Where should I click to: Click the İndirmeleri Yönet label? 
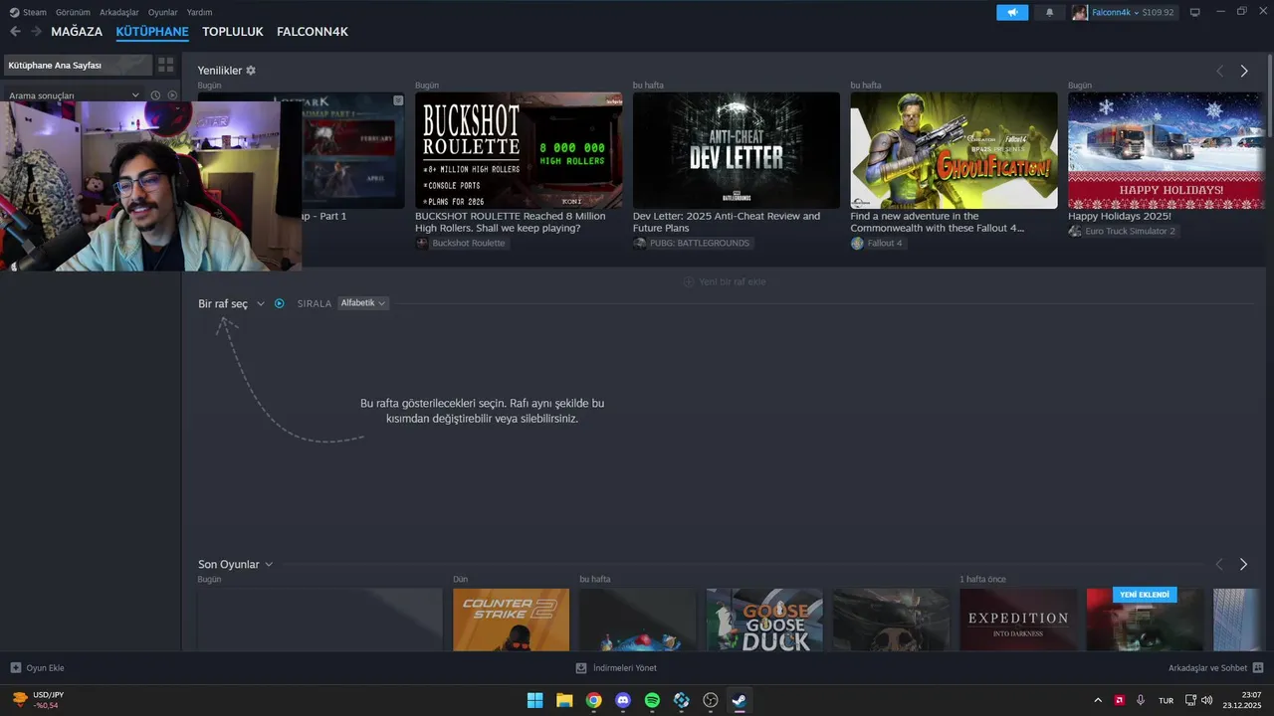tap(624, 668)
